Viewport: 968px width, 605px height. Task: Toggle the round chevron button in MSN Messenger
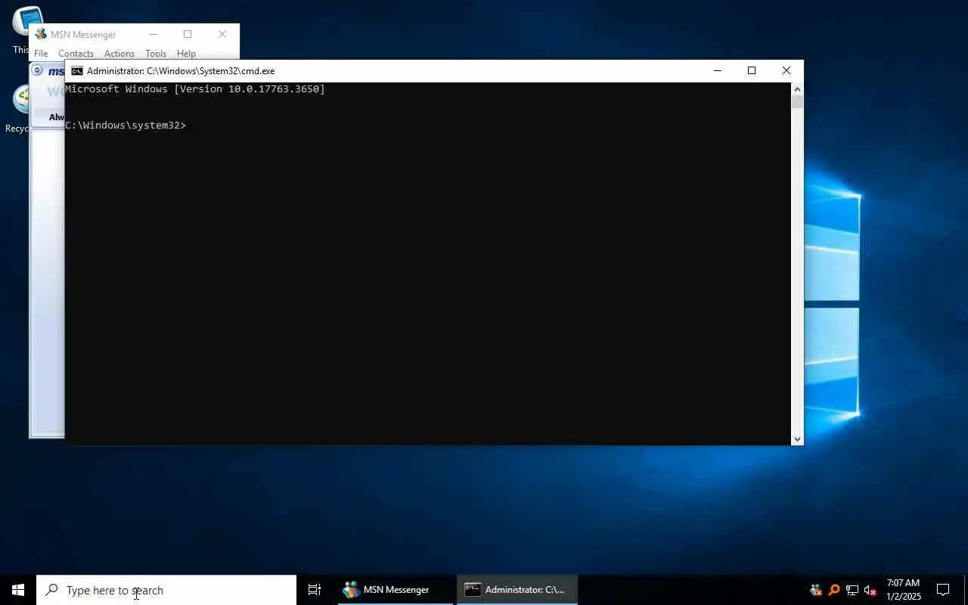(x=37, y=70)
